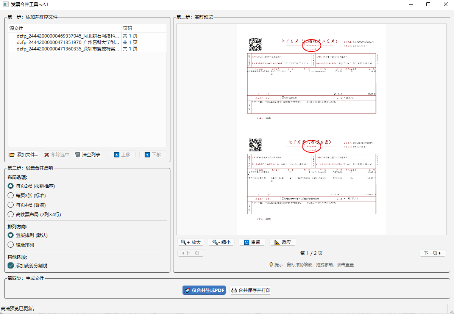Click the second invoice in preview
Screen dimensions: 454x314
pos(312,178)
